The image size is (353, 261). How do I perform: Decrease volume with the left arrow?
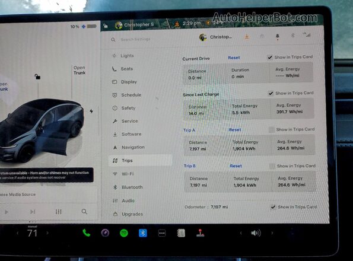tap(241, 233)
